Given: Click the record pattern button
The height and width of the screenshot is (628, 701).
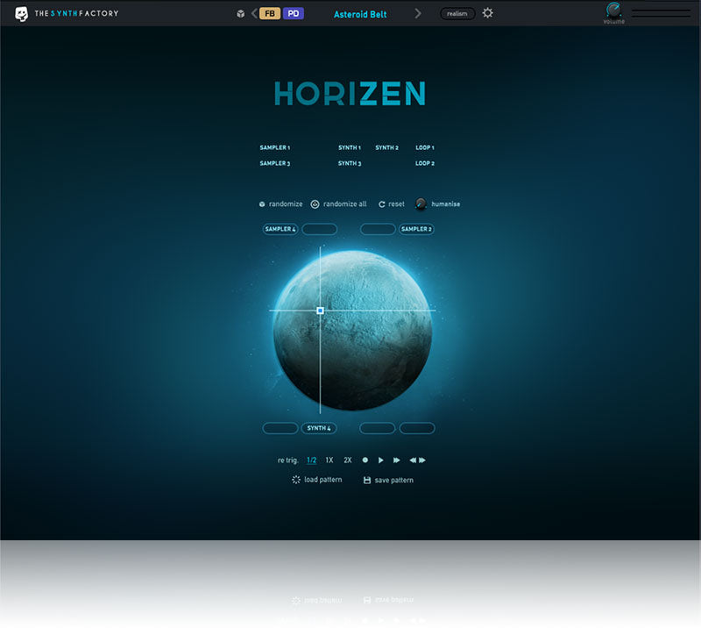Looking at the screenshot, I should 365,460.
